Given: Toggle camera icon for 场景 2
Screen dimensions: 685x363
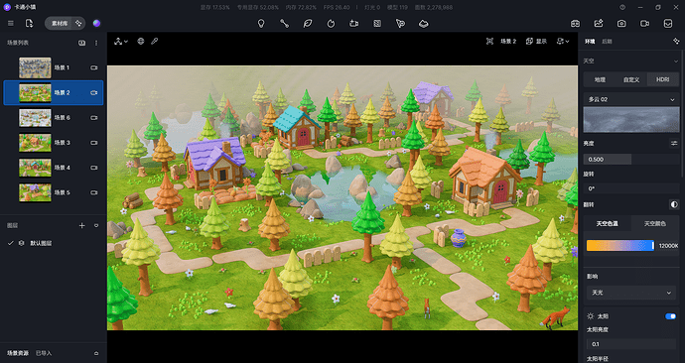Looking at the screenshot, I should [x=94, y=93].
